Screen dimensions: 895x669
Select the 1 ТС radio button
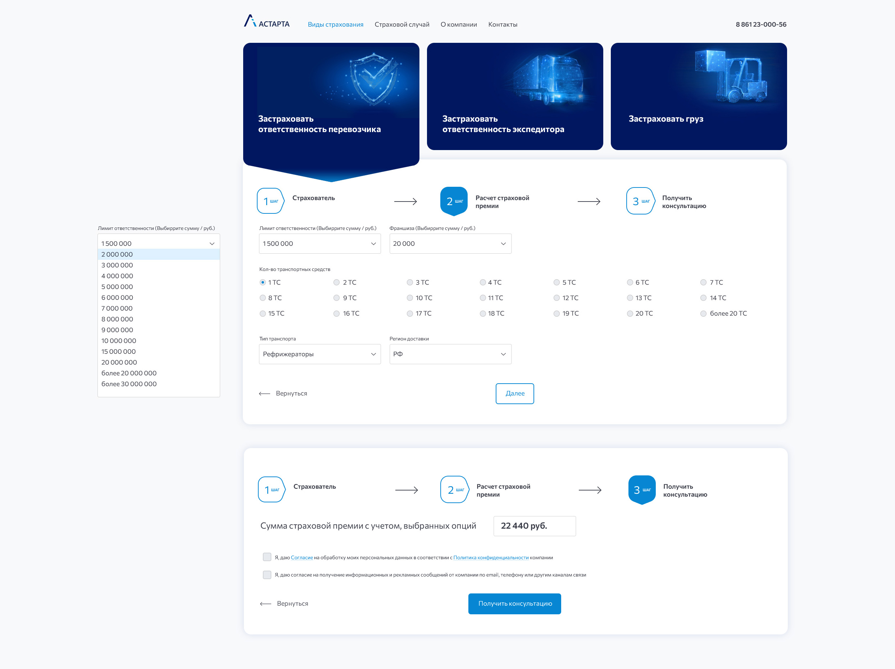click(263, 282)
